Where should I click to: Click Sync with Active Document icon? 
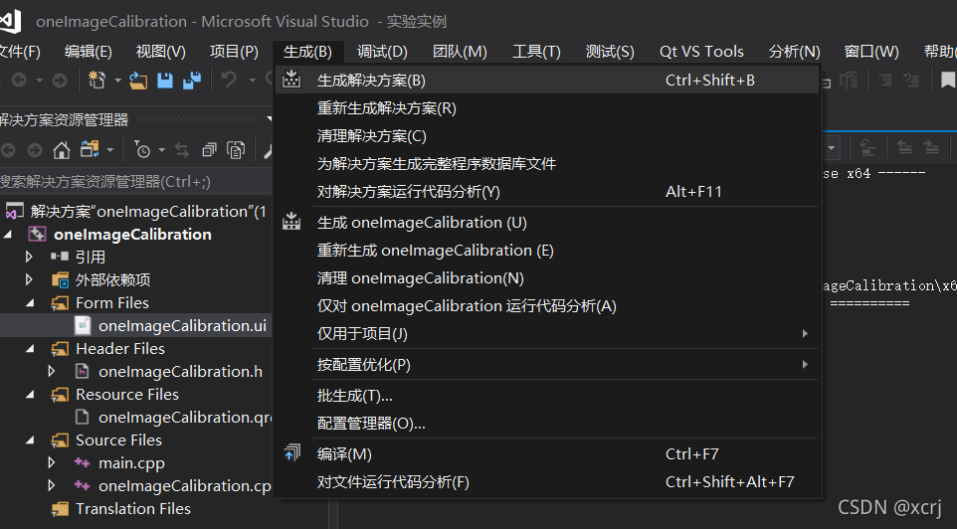[x=182, y=149]
